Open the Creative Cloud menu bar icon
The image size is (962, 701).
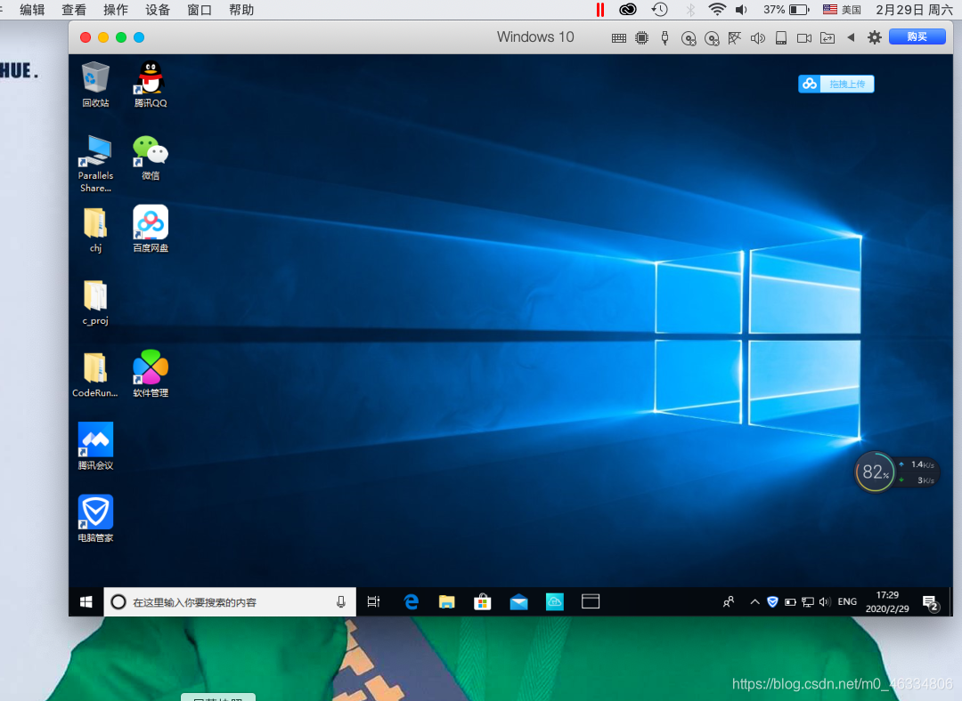(628, 9)
